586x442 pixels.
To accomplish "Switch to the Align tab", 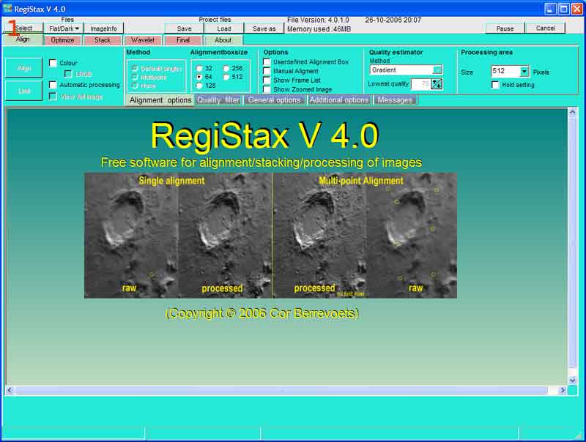I will click(x=23, y=40).
